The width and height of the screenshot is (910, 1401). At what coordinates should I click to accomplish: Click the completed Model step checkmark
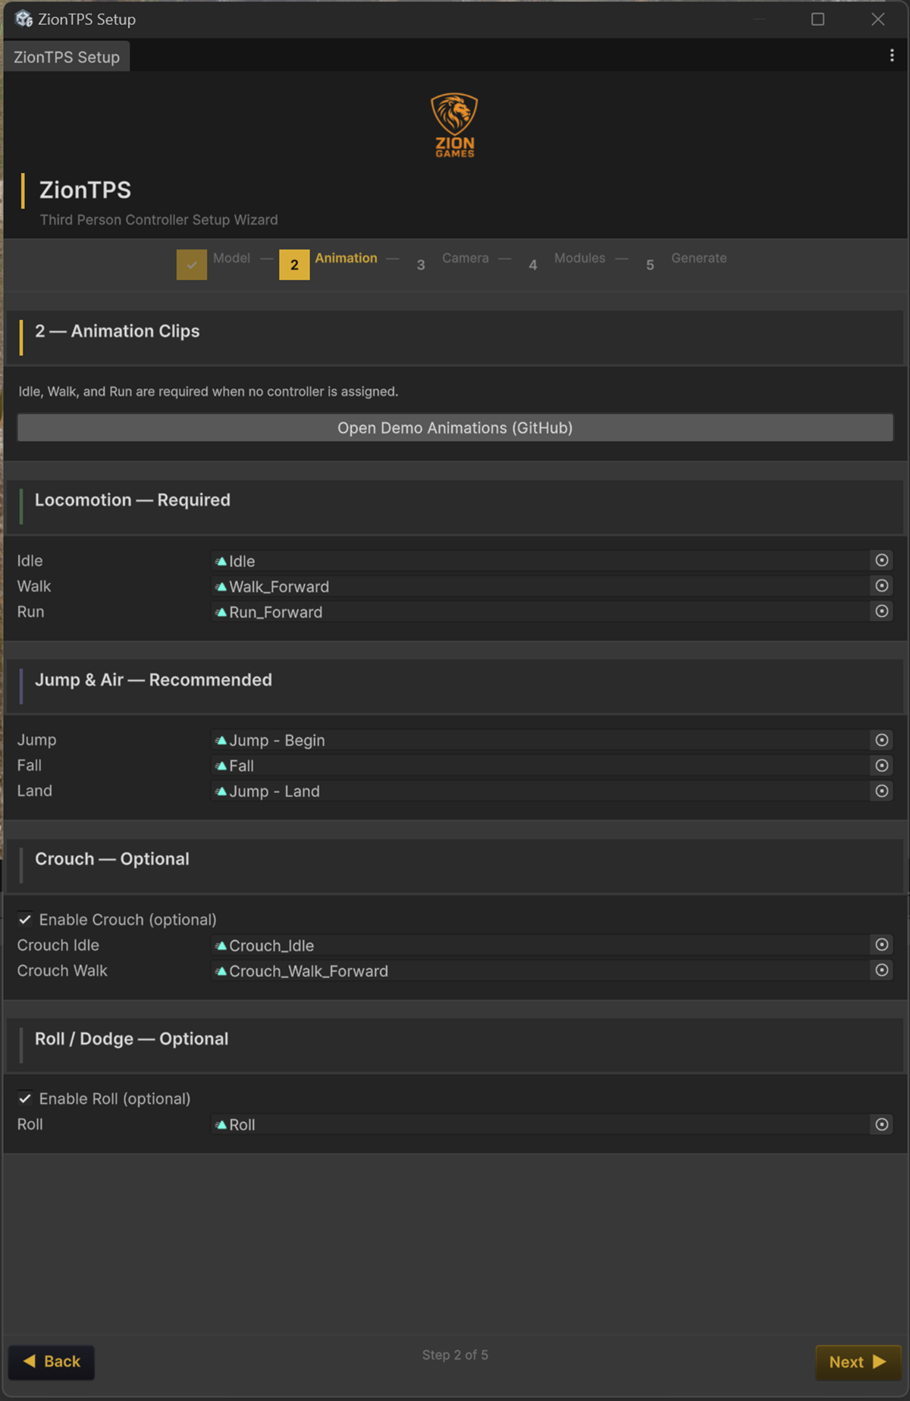(x=192, y=265)
